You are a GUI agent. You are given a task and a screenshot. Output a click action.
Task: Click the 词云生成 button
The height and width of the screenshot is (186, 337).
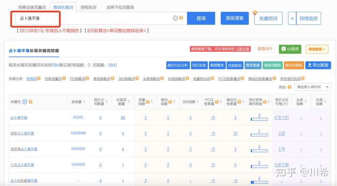(199, 65)
